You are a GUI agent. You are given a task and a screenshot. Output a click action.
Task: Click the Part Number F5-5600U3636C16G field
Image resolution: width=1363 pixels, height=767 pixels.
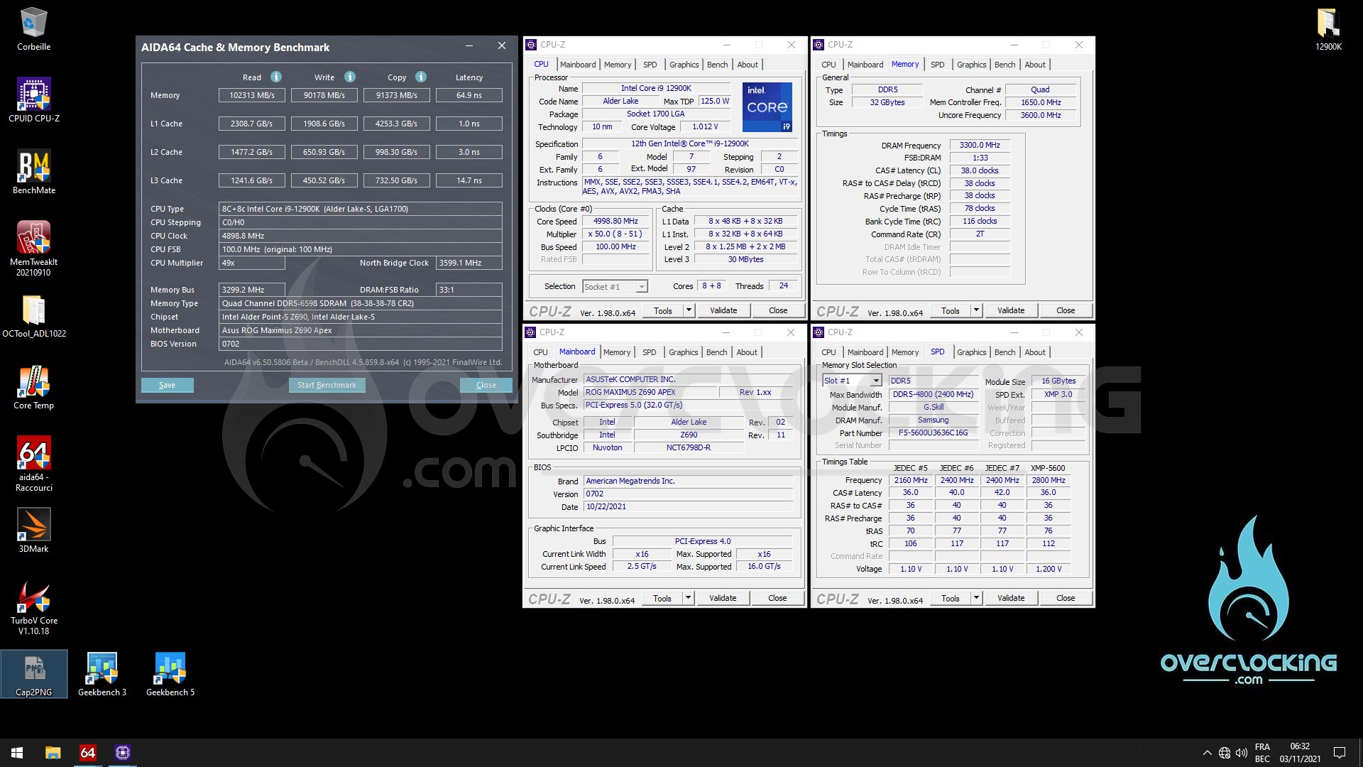point(934,433)
